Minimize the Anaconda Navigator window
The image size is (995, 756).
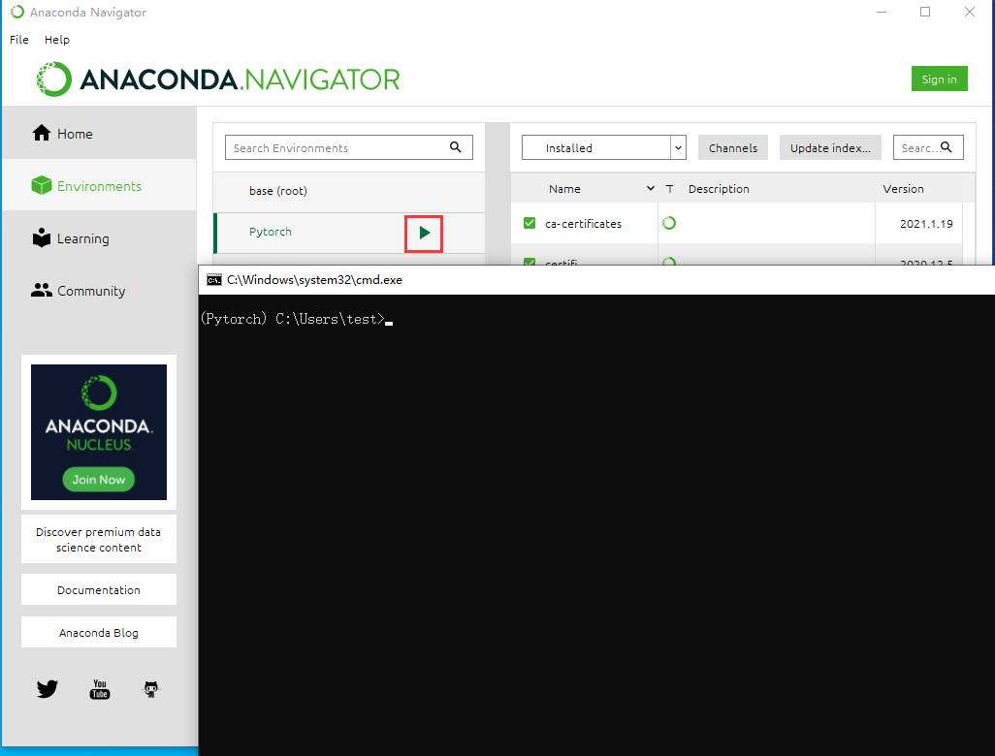(882, 12)
